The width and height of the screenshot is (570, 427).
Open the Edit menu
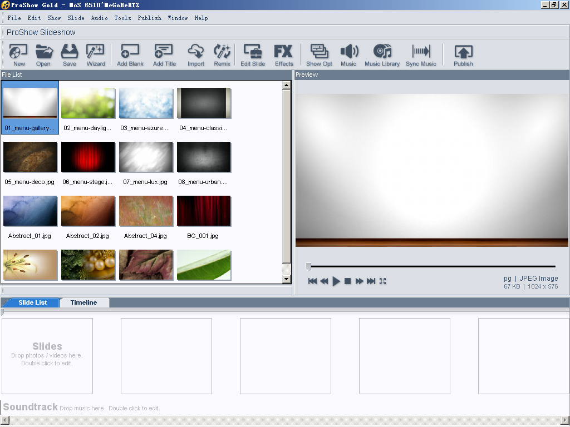tap(34, 18)
